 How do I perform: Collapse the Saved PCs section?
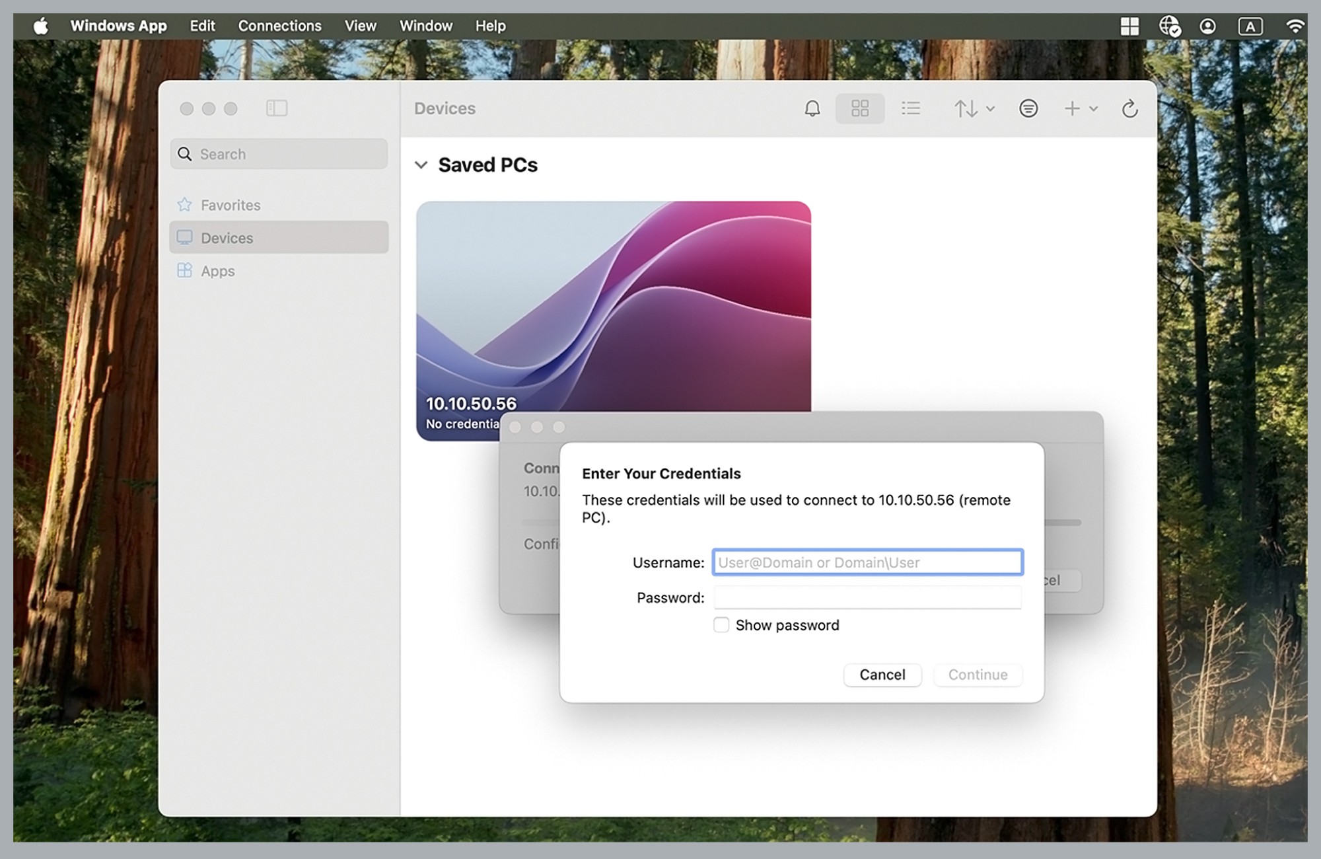pos(421,165)
